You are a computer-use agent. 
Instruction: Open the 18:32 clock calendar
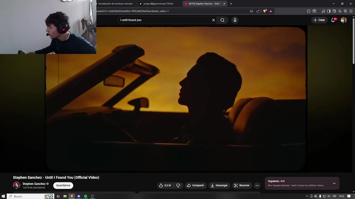341,196
